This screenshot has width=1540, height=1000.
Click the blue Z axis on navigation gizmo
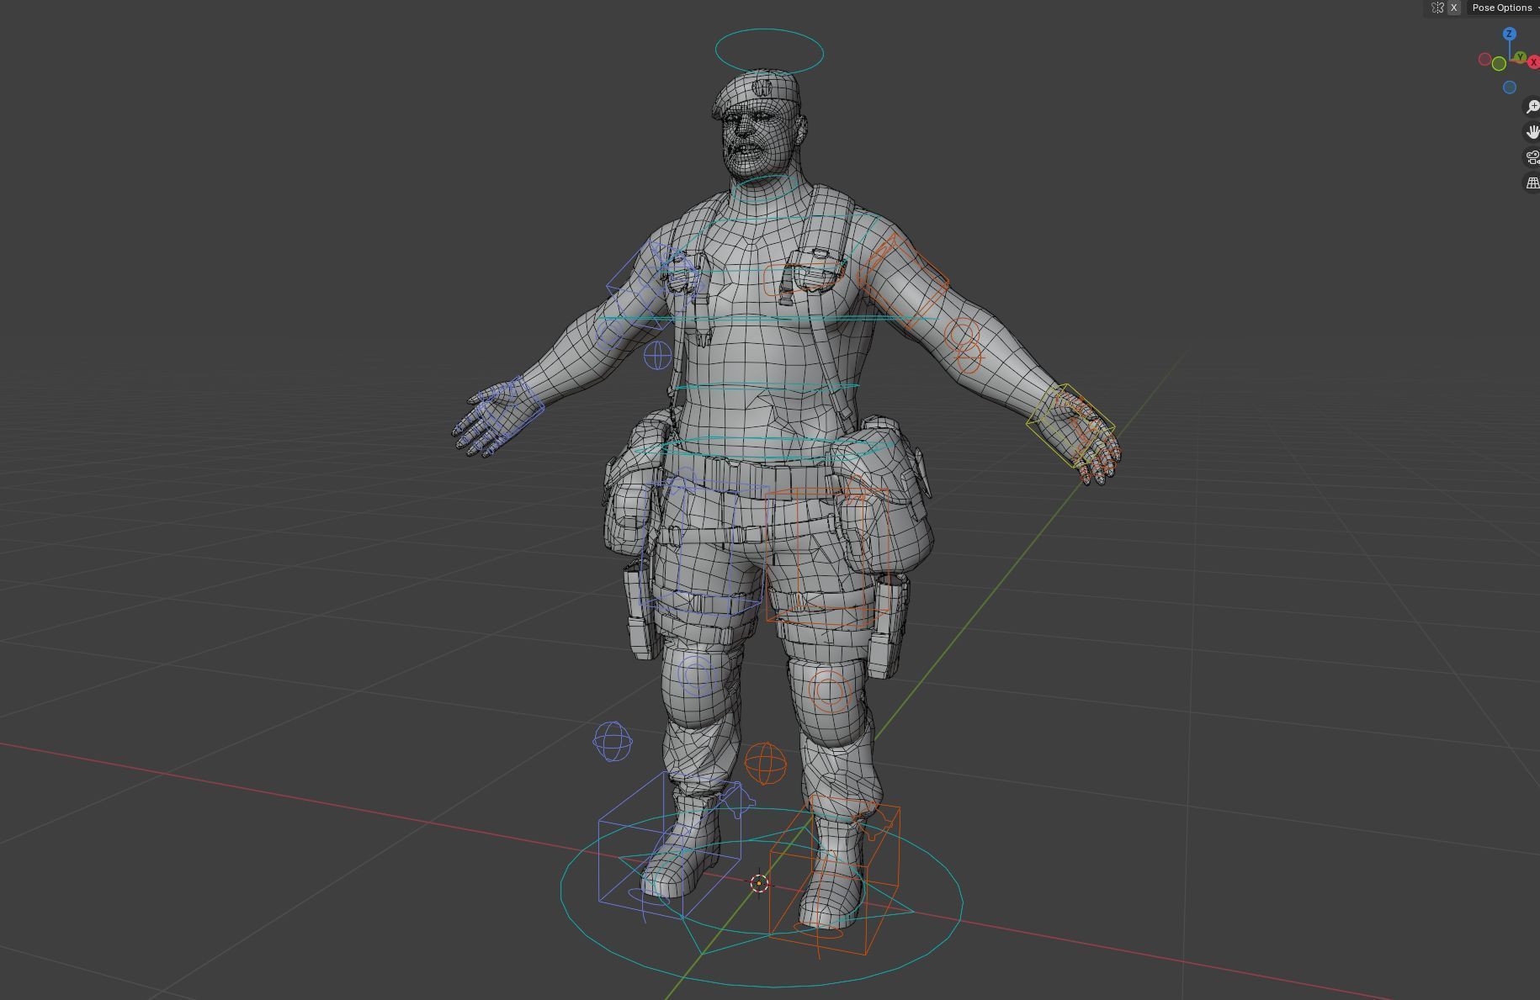[x=1510, y=34]
